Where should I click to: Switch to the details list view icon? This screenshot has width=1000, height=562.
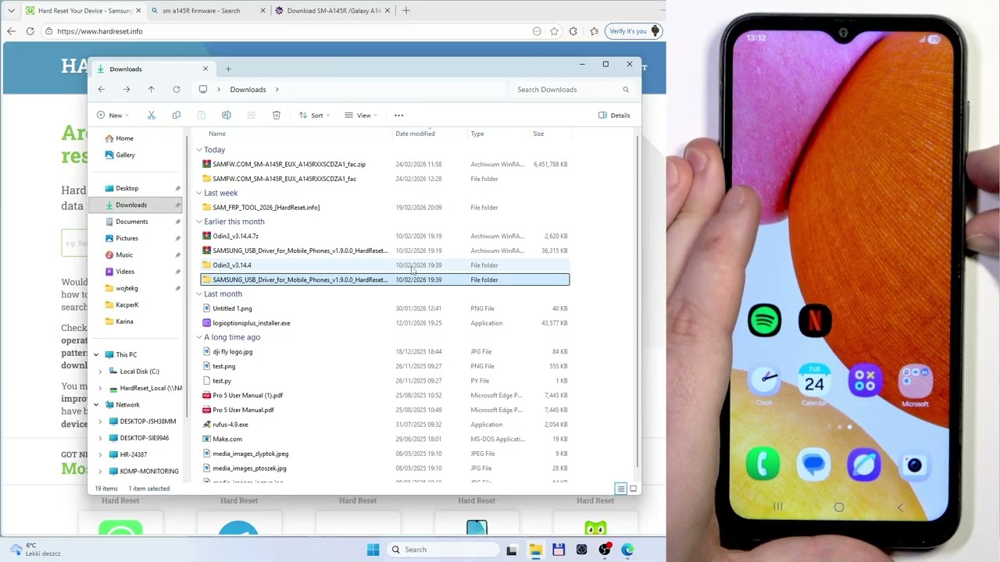click(621, 489)
